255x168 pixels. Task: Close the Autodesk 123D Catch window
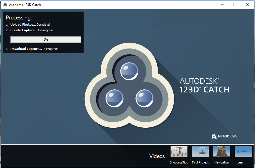click(247, 5)
